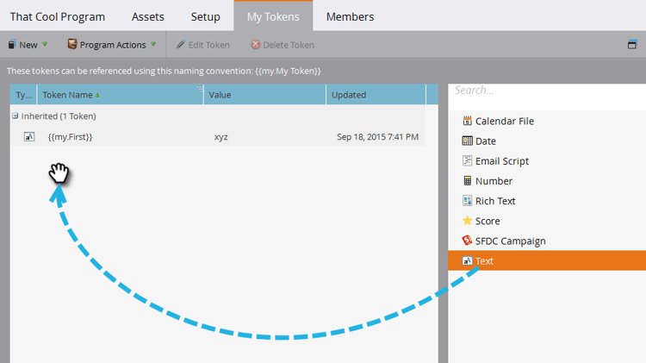The width and height of the screenshot is (646, 363).
Task: Open the New dropdown menu
Action: pyautogui.click(x=28, y=45)
